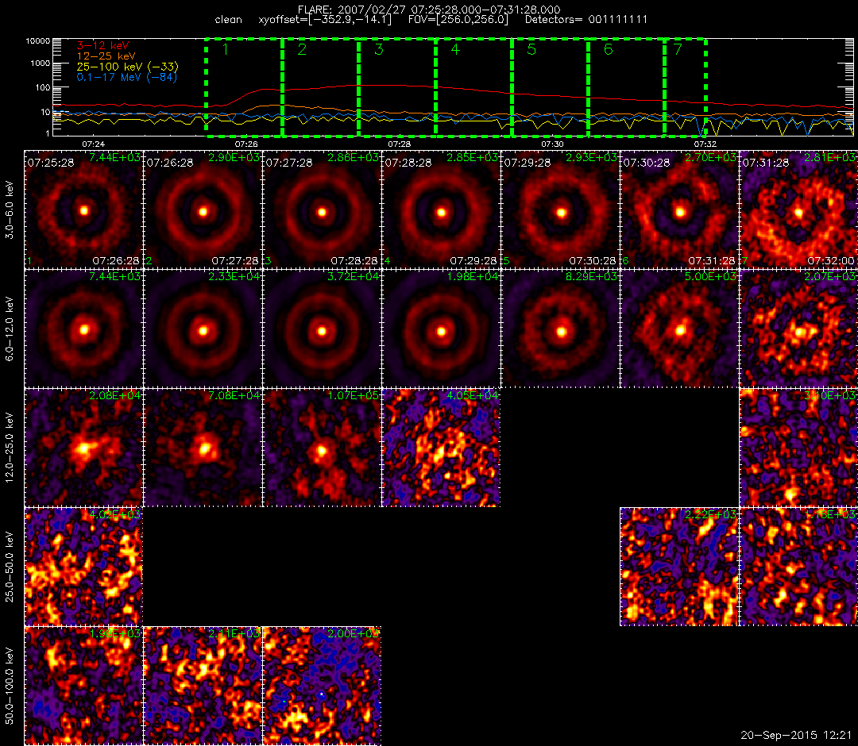Viewport: 858px width, 746px height.
Task: Click the 07:24 time axis label
Action: click(94, 144)
